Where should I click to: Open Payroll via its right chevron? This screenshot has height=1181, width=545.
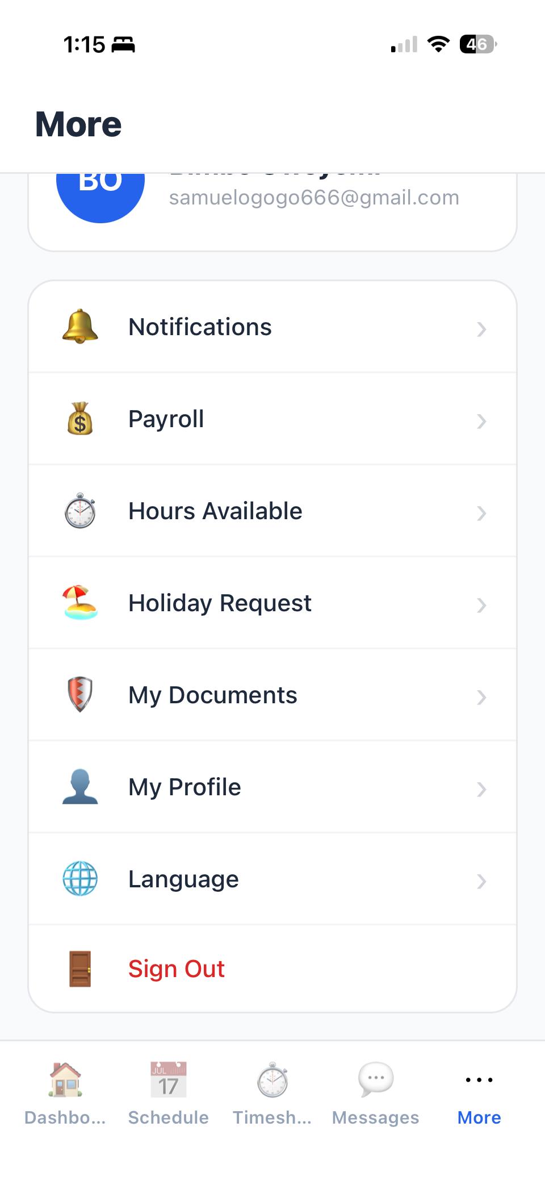click(481, 421)
